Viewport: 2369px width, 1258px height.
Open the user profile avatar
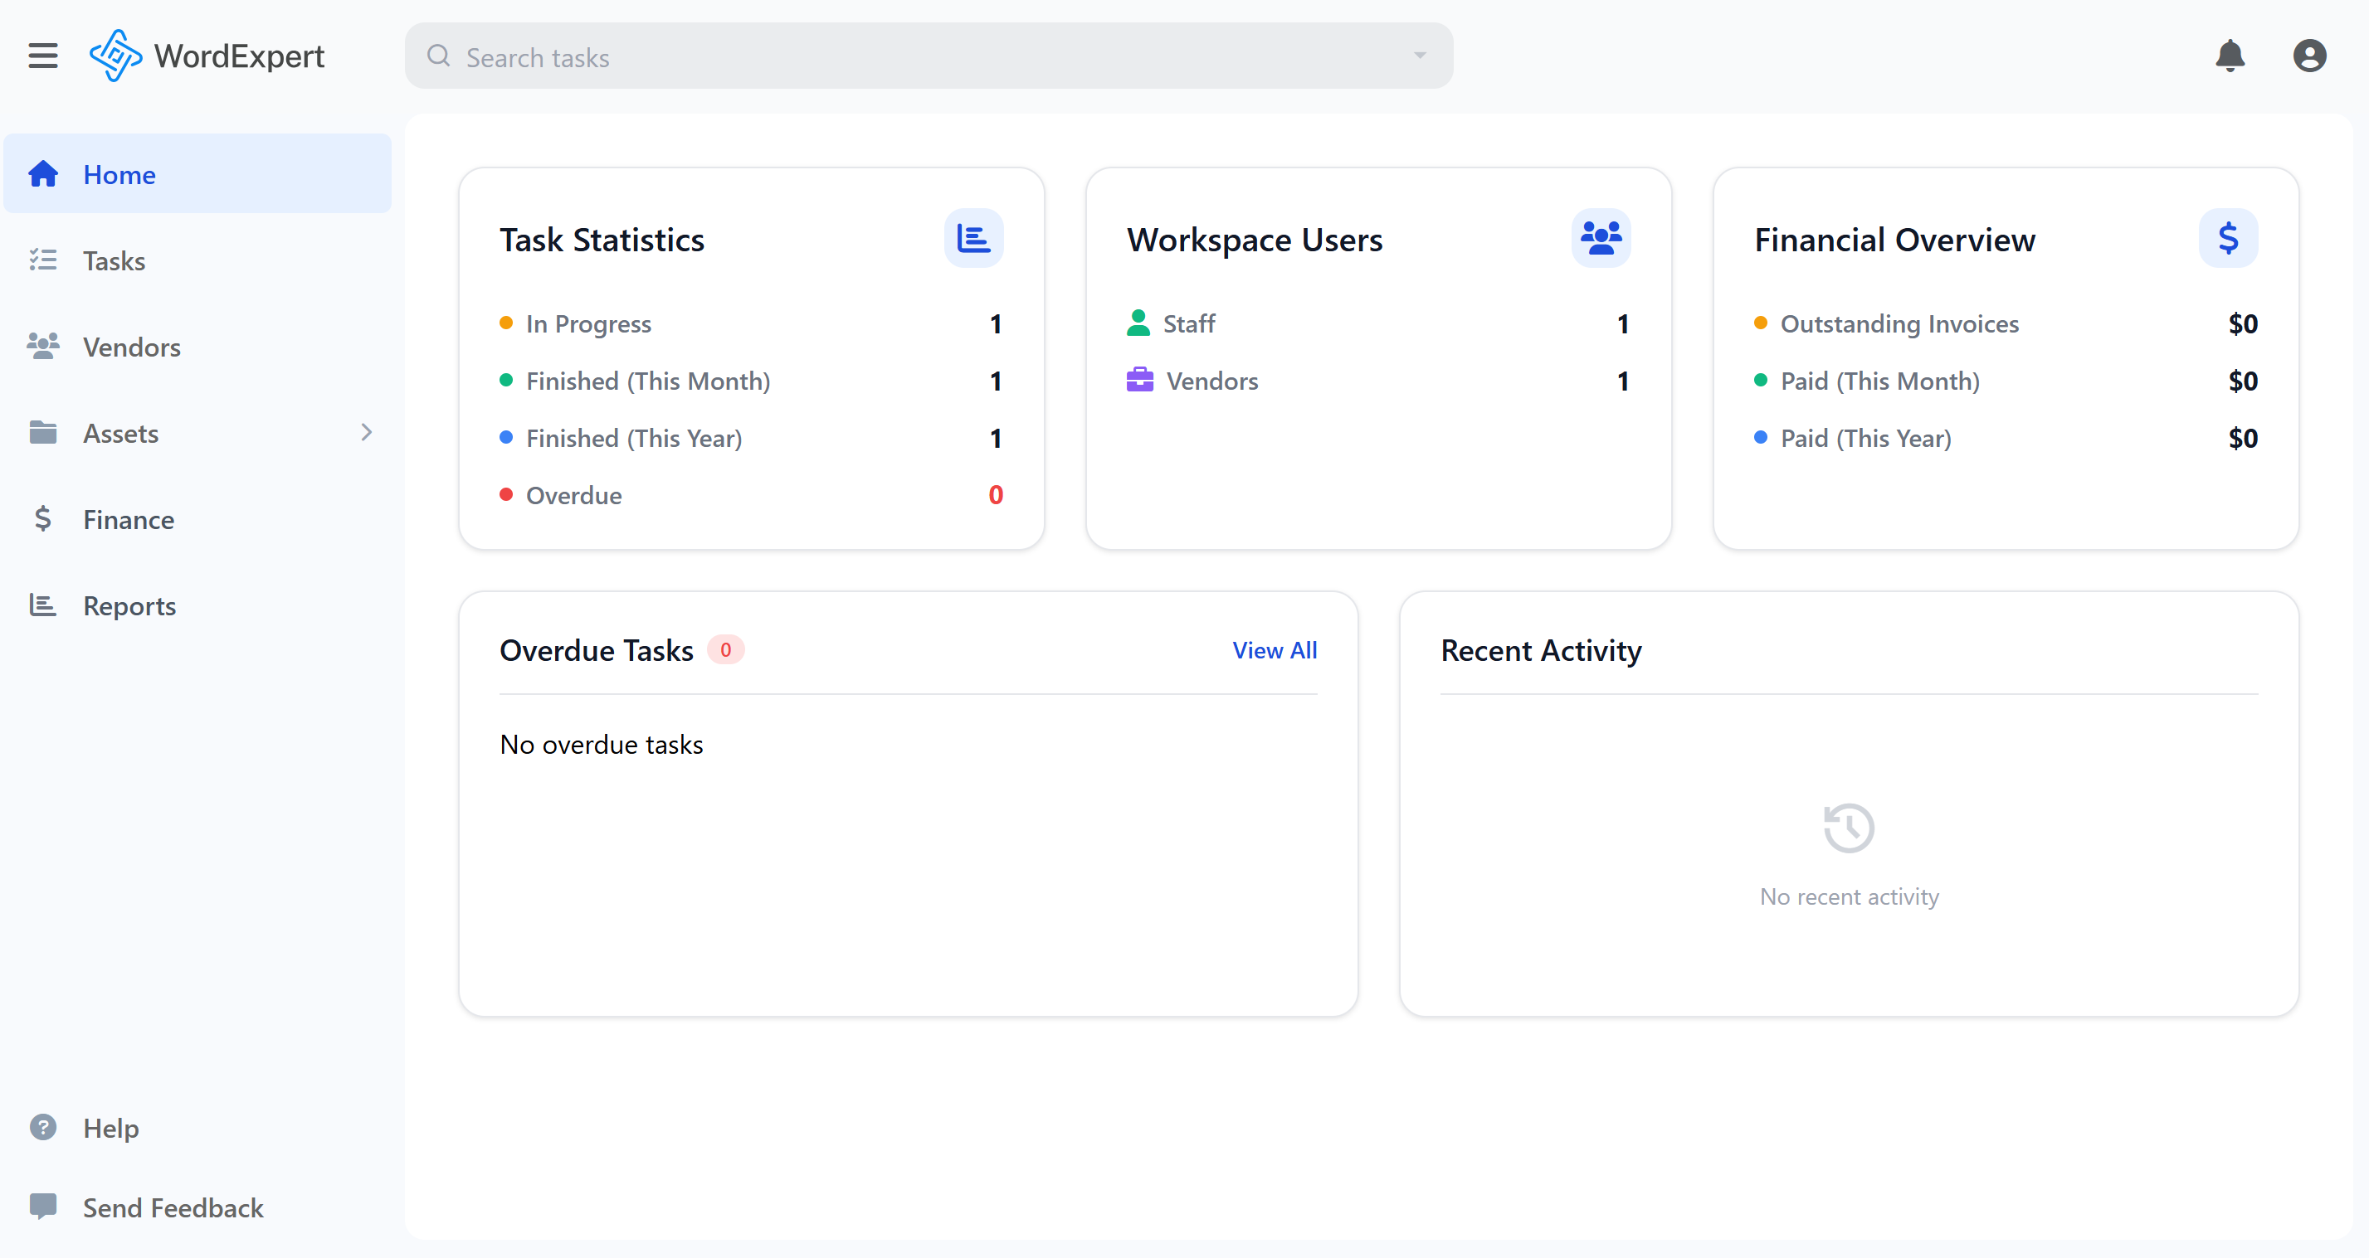2310,56
